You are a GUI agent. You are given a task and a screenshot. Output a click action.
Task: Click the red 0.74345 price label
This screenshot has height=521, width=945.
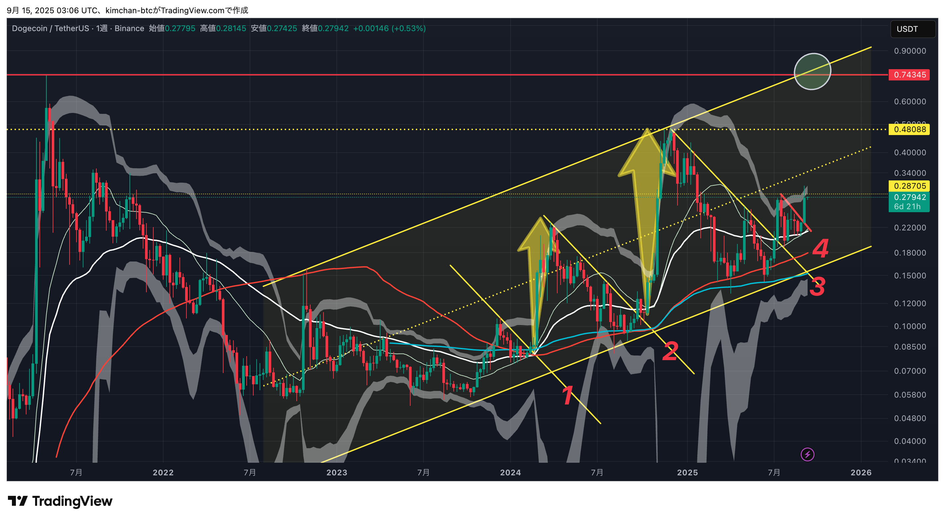point(909,75)
